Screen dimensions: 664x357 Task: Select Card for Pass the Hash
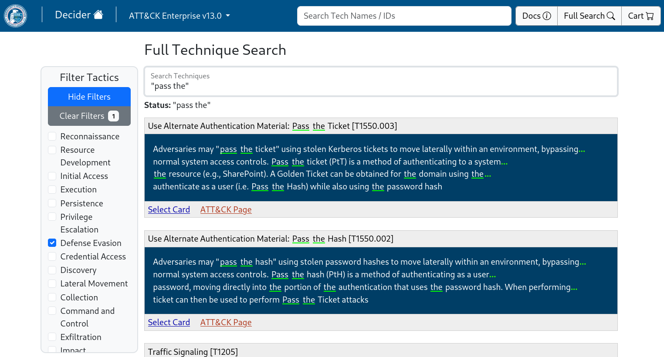coord(169,322)
